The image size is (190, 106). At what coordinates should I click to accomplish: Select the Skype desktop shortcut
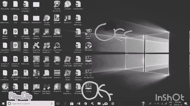57,60
